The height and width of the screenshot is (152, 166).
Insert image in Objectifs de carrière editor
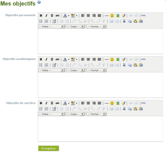click(118, 103)
